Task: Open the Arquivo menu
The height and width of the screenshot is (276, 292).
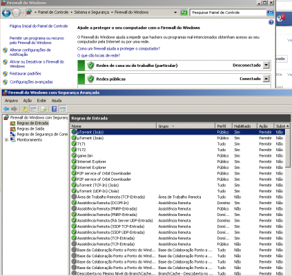Action: (x=11, y=101)
